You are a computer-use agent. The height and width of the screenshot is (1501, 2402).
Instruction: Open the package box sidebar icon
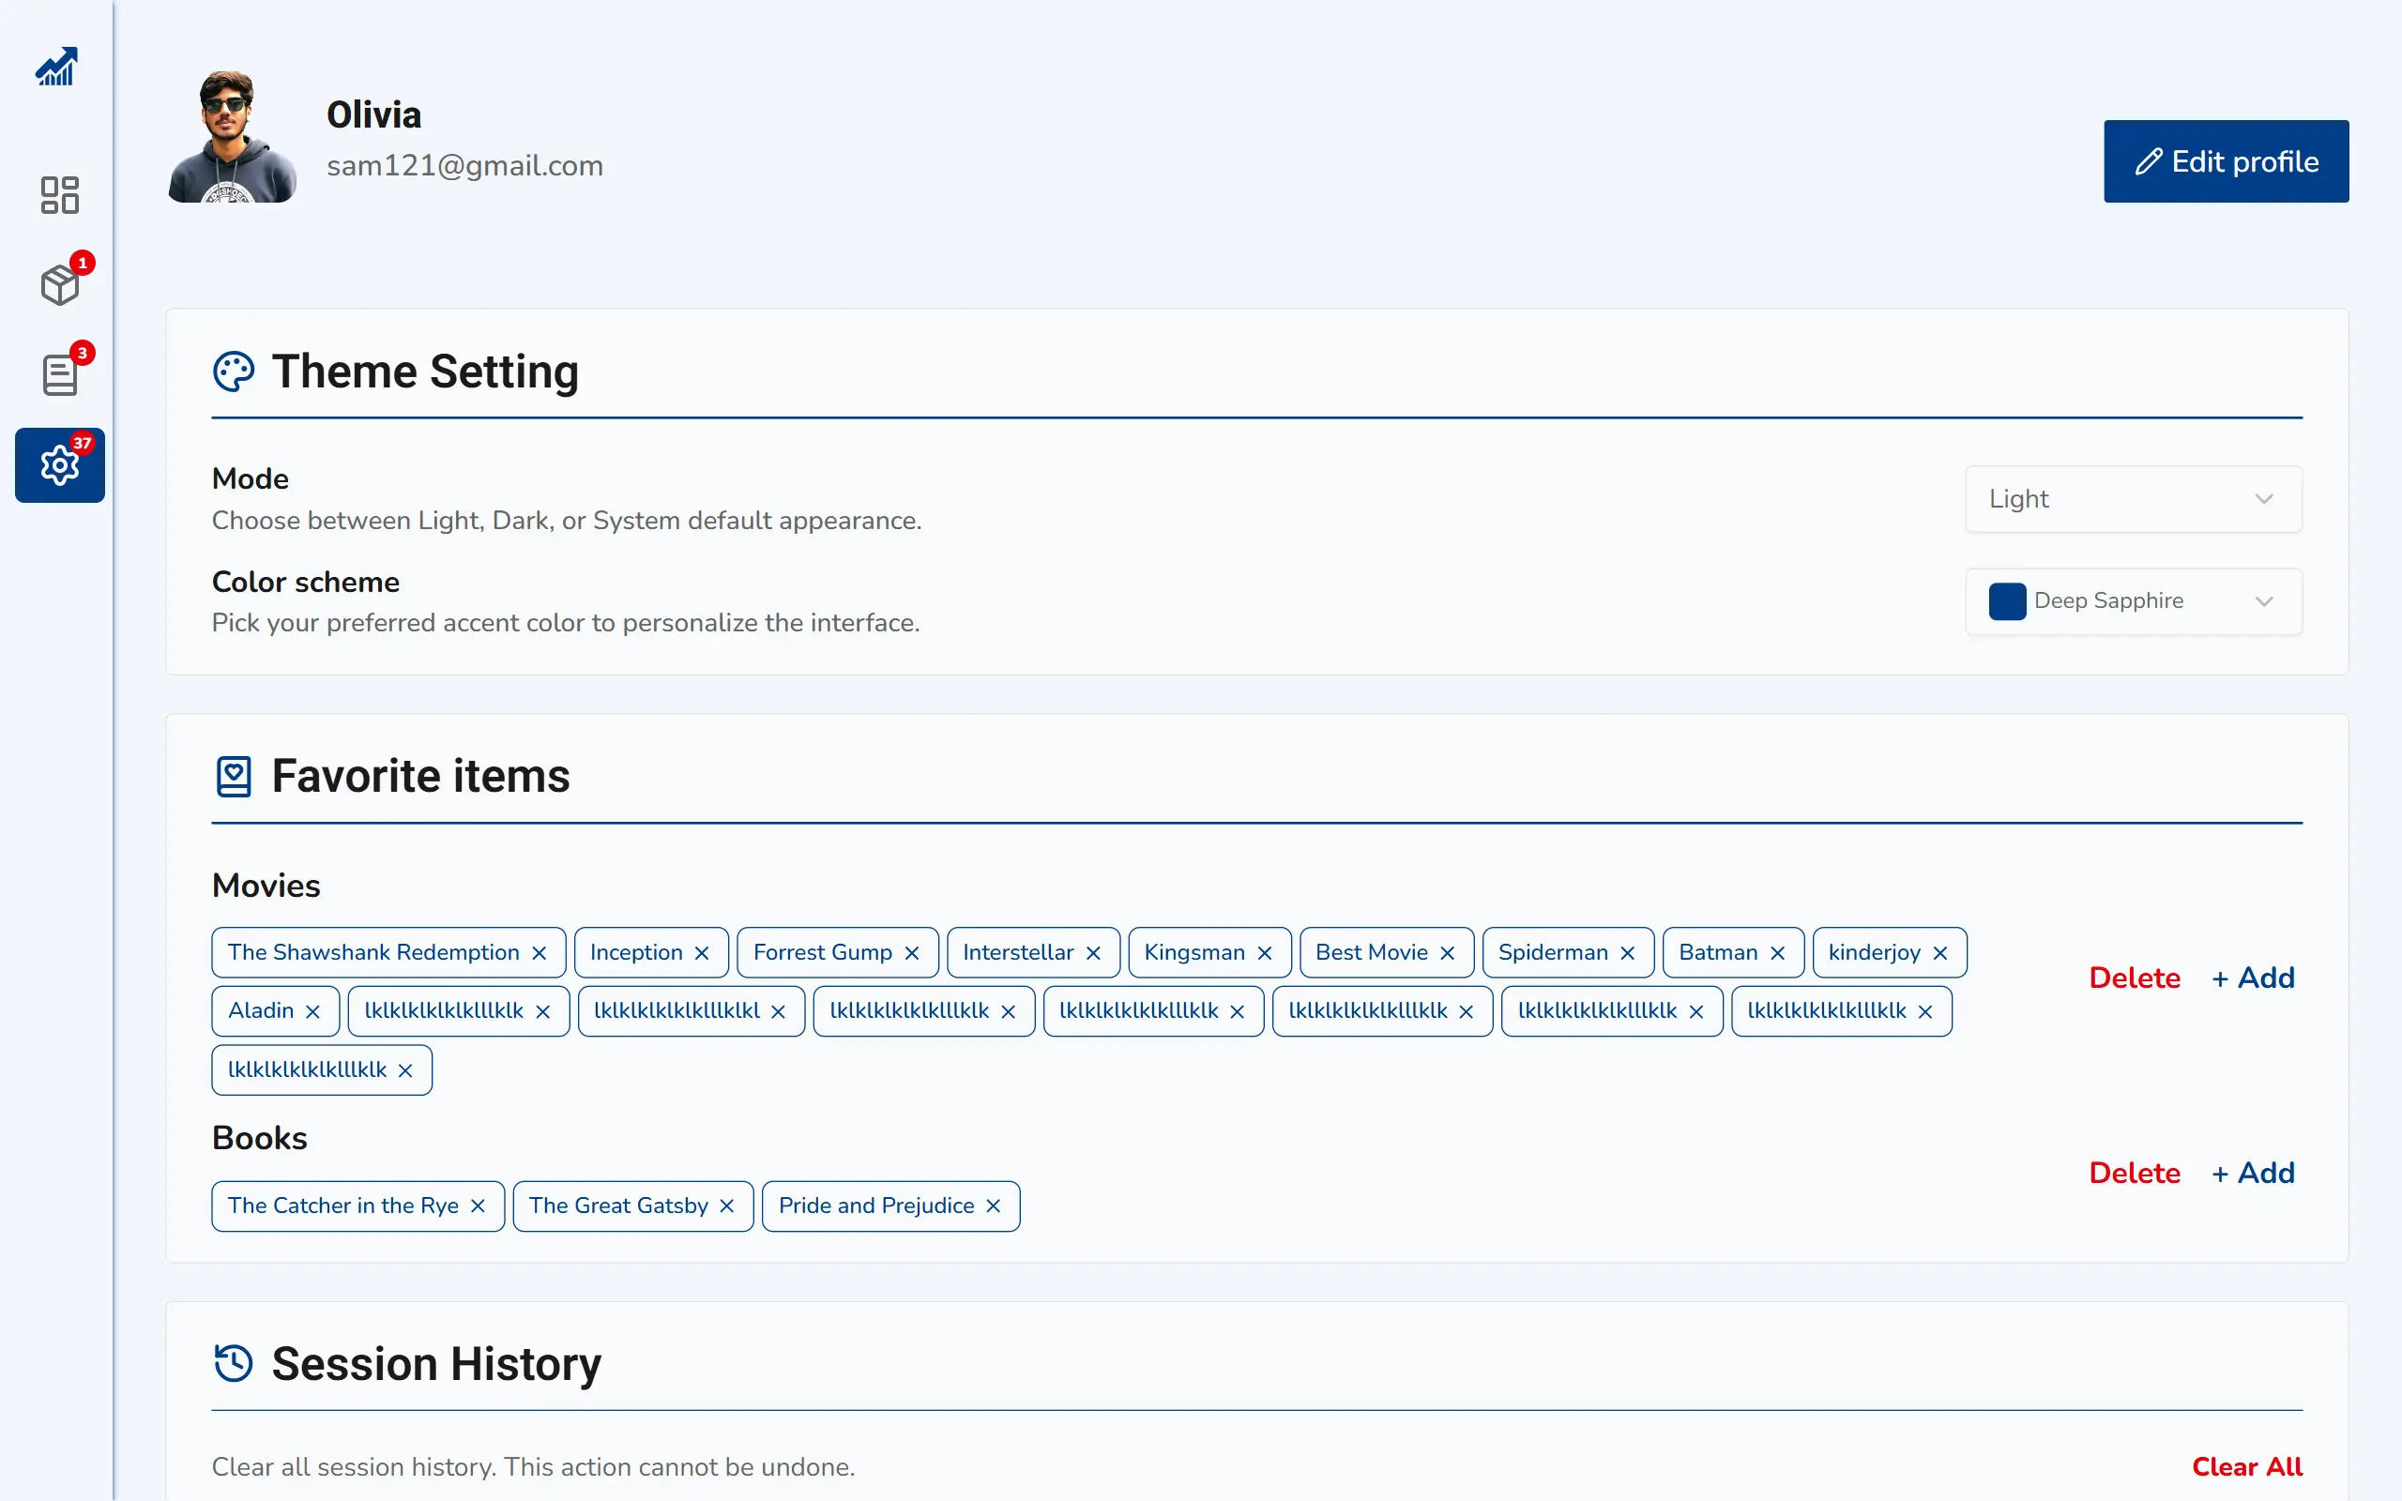pos(59,285)
